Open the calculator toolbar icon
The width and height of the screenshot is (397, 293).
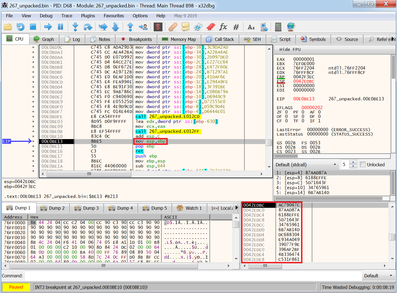(278, 27)
